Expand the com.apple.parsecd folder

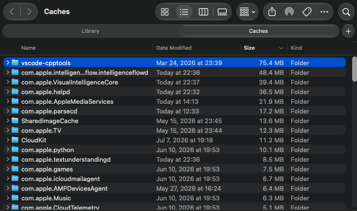coord(8,111)
